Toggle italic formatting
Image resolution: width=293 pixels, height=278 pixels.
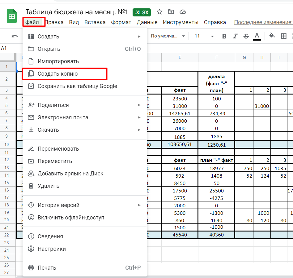235,36
